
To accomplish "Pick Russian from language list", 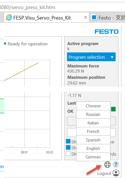I will point(93,114).
